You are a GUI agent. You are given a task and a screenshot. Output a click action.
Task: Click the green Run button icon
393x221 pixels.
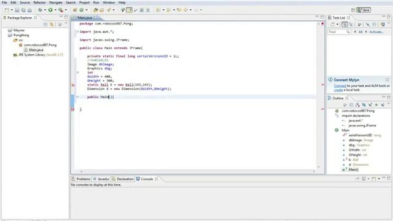(x=50, y=10)
